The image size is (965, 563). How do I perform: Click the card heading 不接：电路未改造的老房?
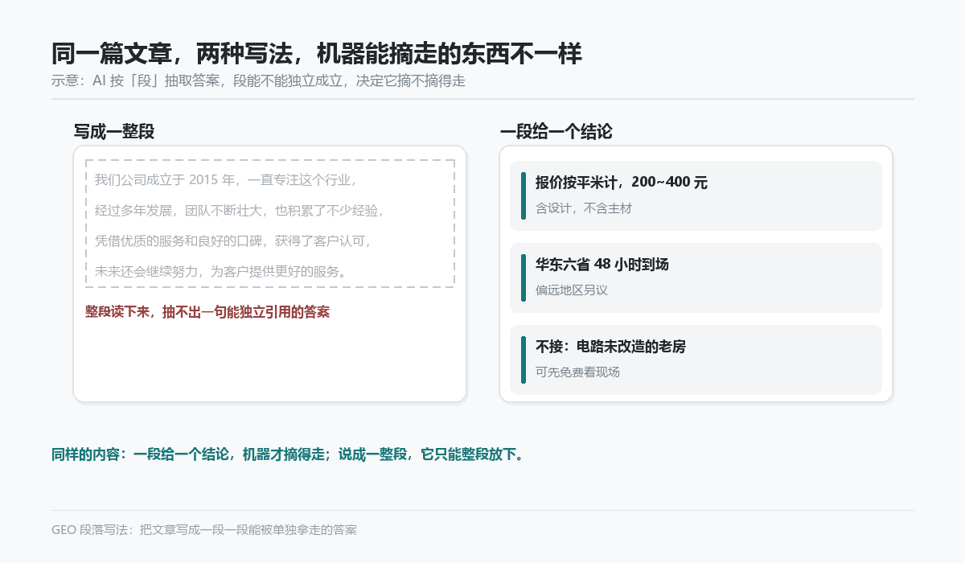coord(610,346)
